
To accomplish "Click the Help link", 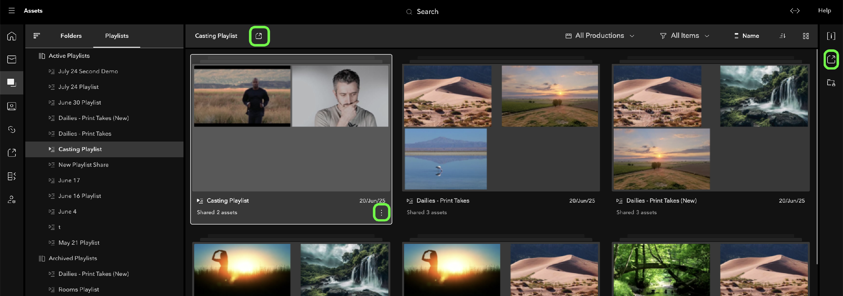I will pos(824,10).
